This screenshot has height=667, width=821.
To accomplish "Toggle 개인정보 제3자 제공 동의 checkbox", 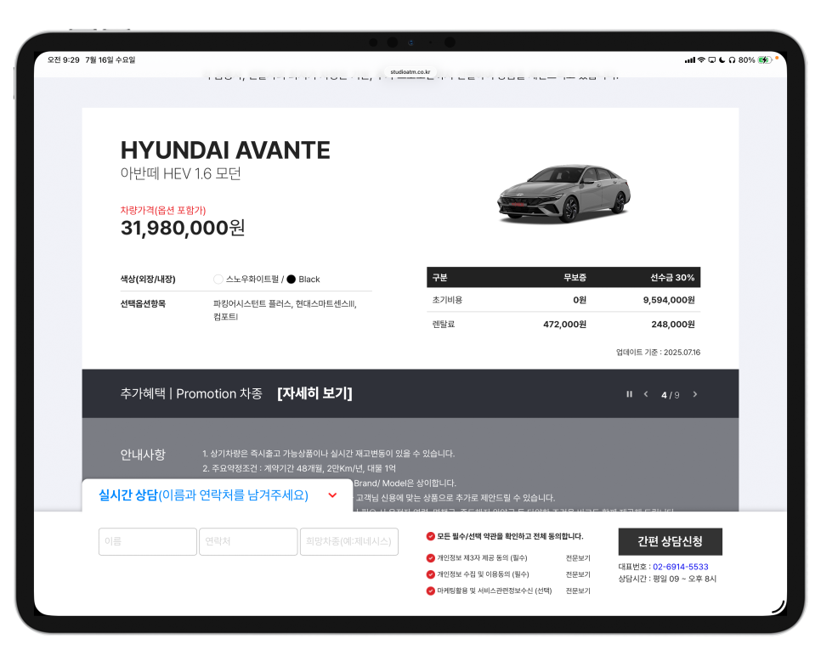I will coord(430,558).
